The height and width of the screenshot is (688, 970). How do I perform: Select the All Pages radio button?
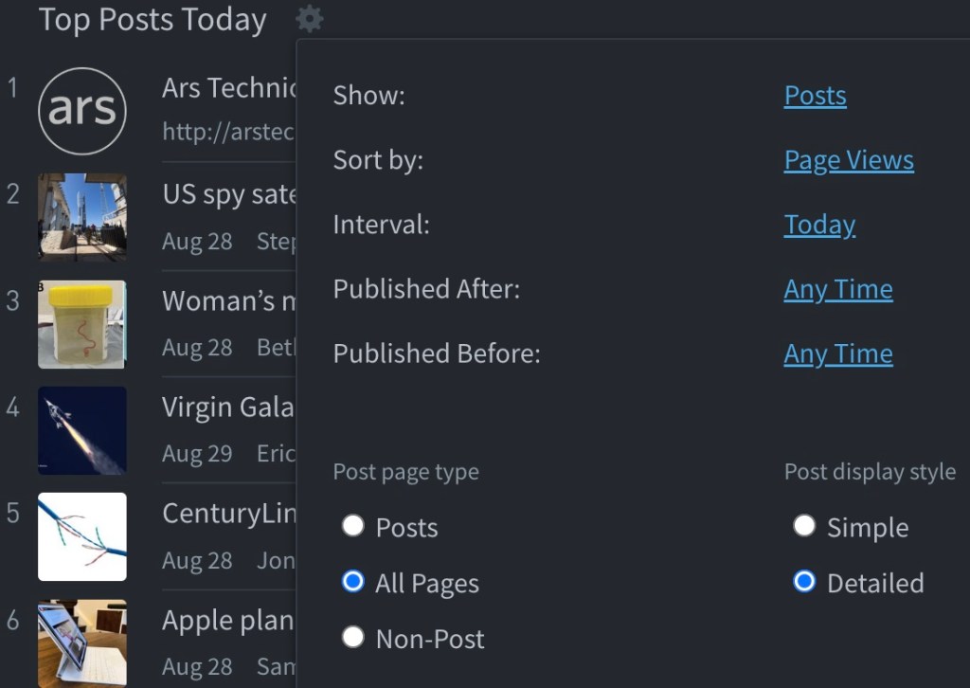(x=353, y=582)
